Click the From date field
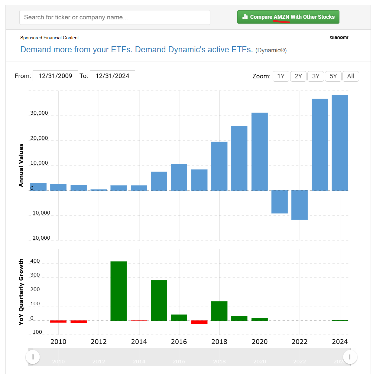The width and height of the screenshot is (373, 377). click(x=55, y=76)
